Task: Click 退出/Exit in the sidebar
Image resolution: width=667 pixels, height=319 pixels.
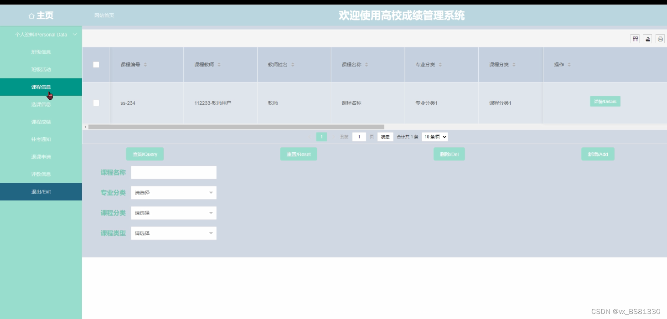Action: [41, 192]
